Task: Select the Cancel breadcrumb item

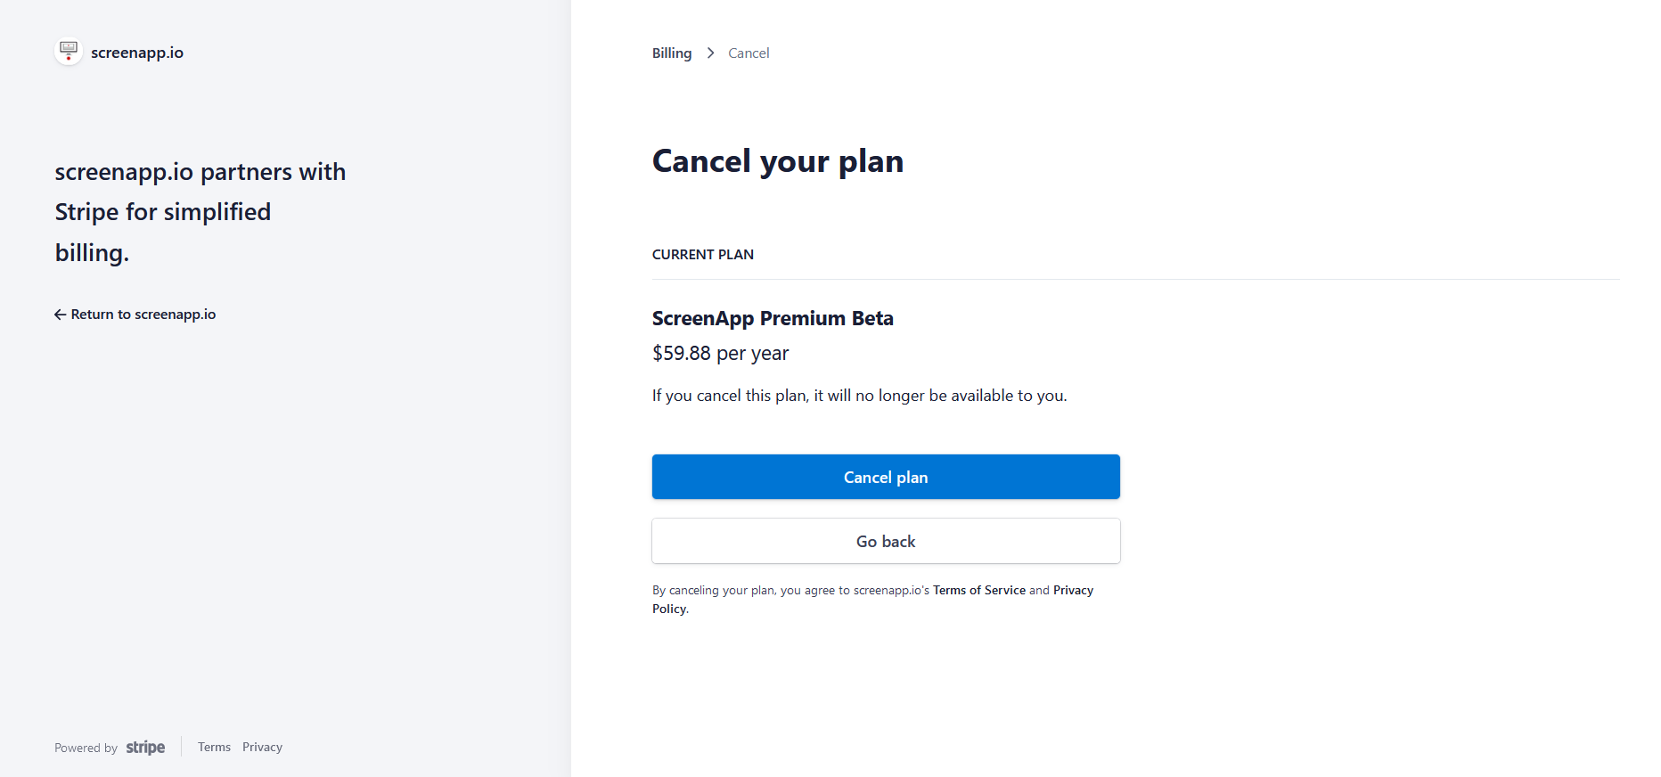Action: [749, 53]
